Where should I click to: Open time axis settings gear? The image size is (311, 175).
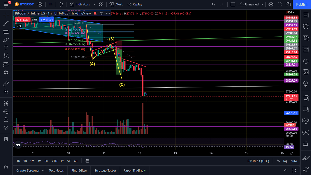point(292,153)
